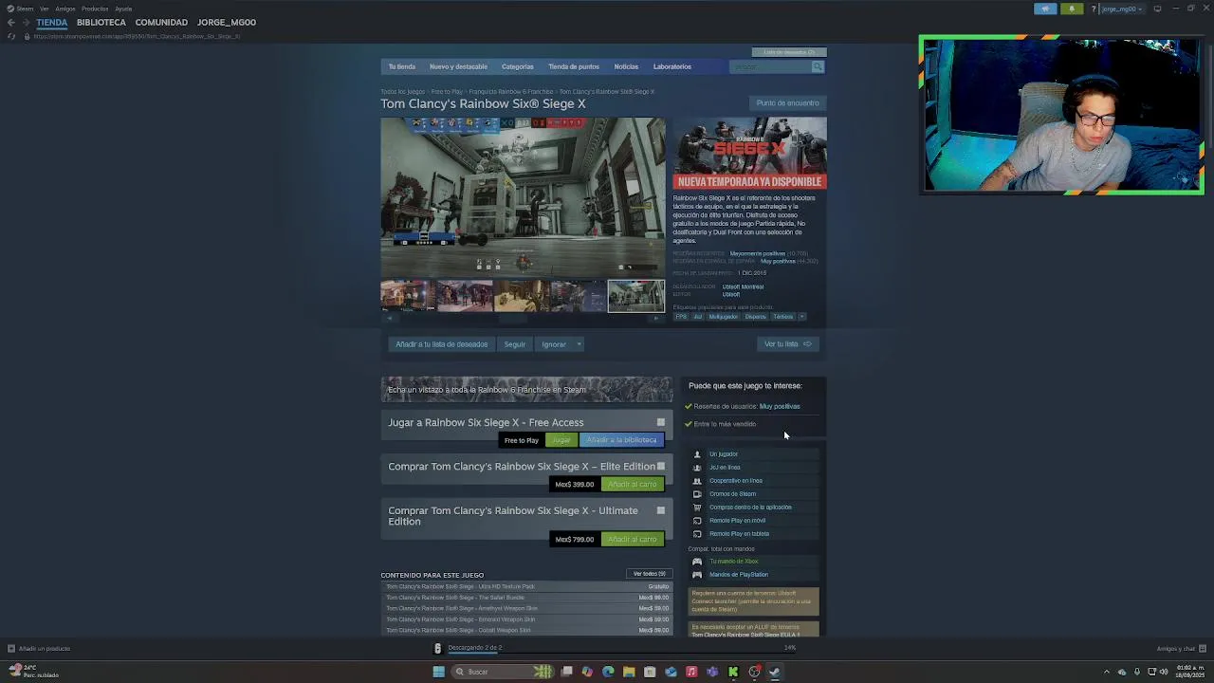Show hidden system tray icons

tap(1106, 672)
